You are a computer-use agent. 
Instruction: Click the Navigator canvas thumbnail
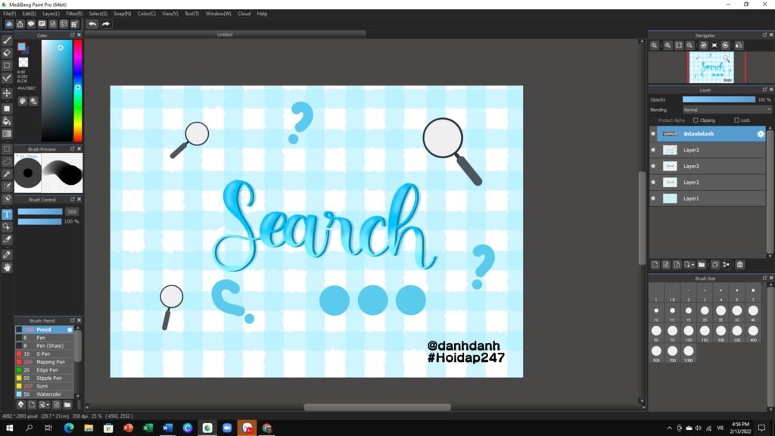click(711, 67)
